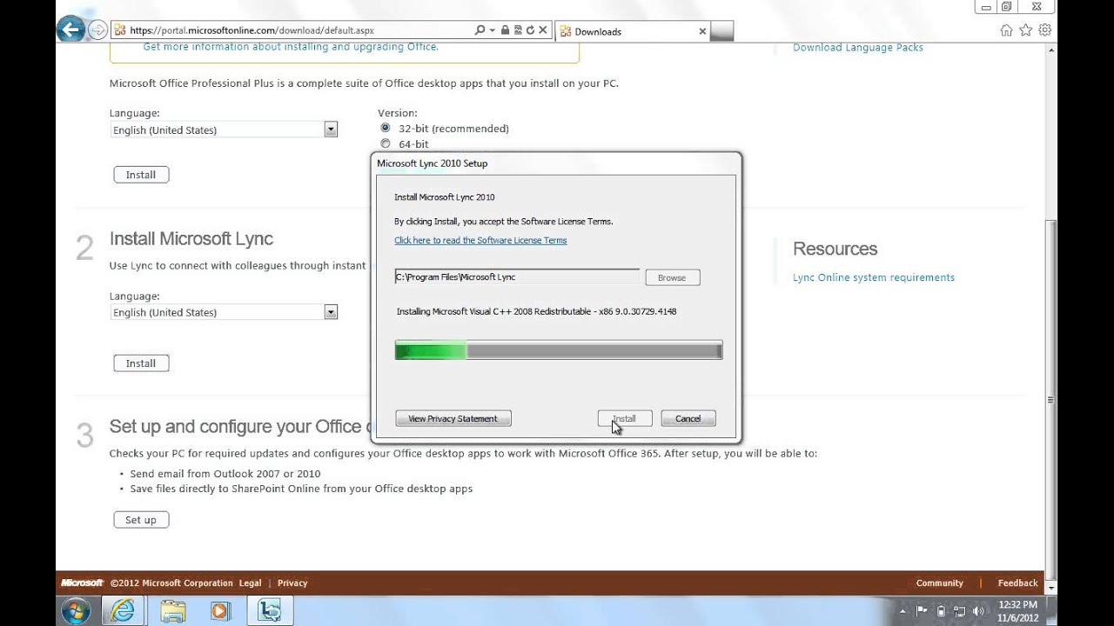Click Install under Install Microsoft Lync
Screen dimensions: 1114x626
point(141,363)
